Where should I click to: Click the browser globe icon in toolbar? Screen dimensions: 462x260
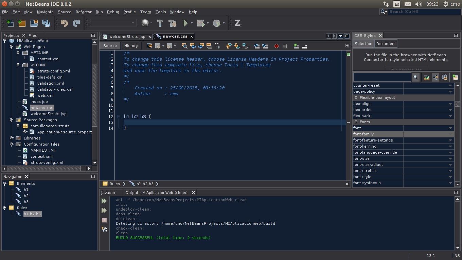(145, 23)
